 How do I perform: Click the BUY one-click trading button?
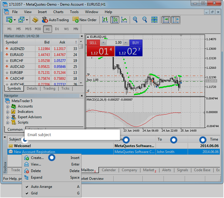129,48
